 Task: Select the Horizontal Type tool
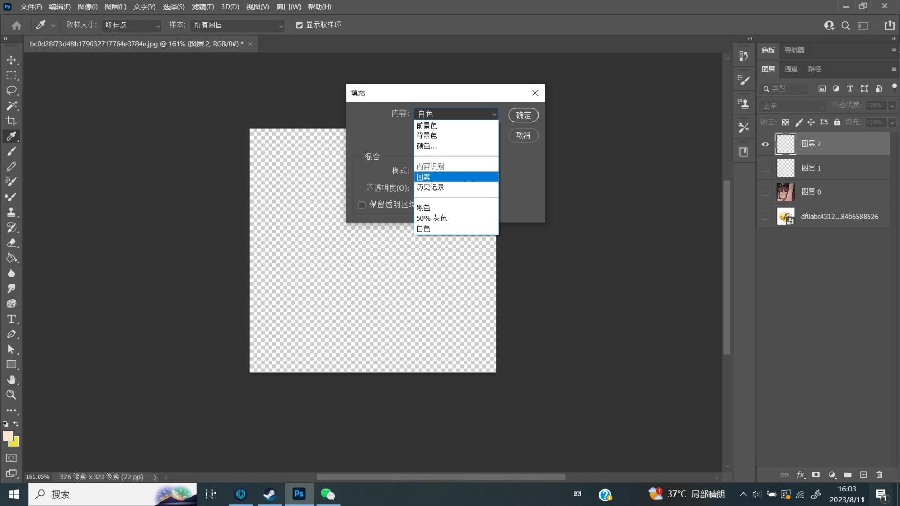[11, 319]
